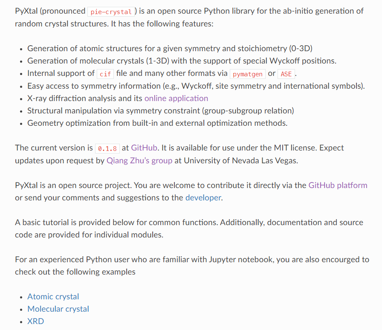Click the developer link
382x330 pixels.
[x=203, y=198]
